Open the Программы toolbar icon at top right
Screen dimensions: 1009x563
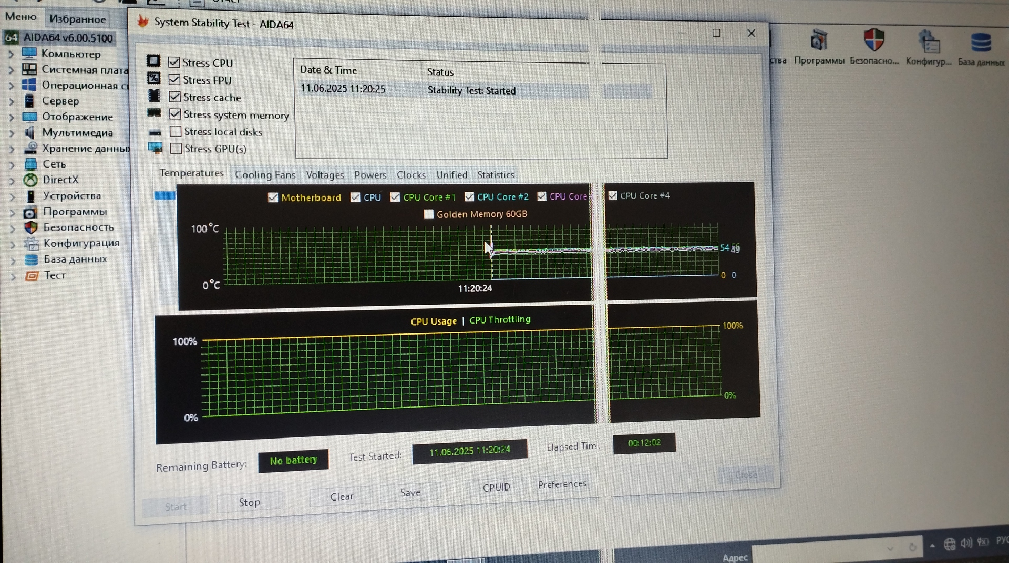818,41
